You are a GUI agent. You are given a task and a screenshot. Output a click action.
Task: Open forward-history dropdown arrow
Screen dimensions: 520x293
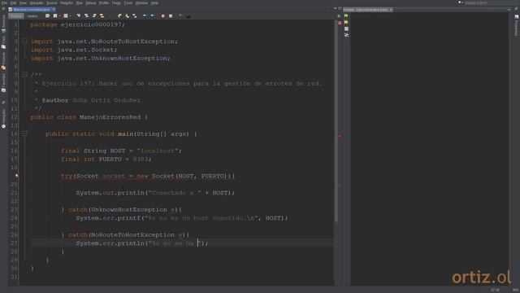point(70,15)
